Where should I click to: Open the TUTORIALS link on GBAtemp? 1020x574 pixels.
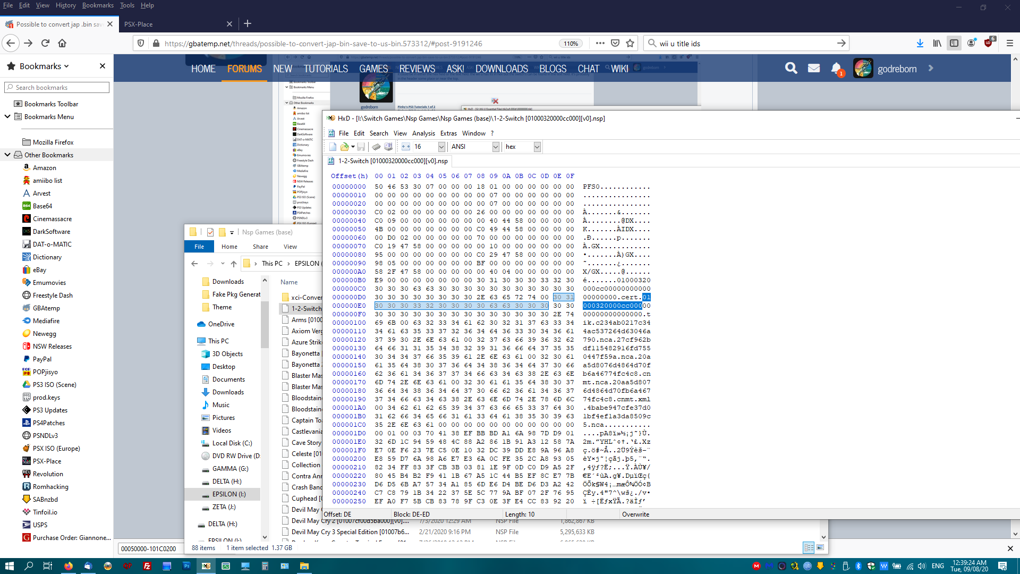326,69
